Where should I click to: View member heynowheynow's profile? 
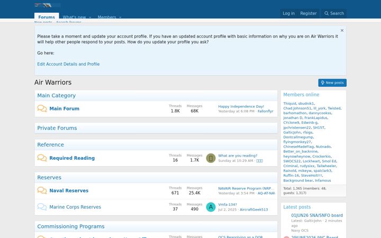(297, 157)
